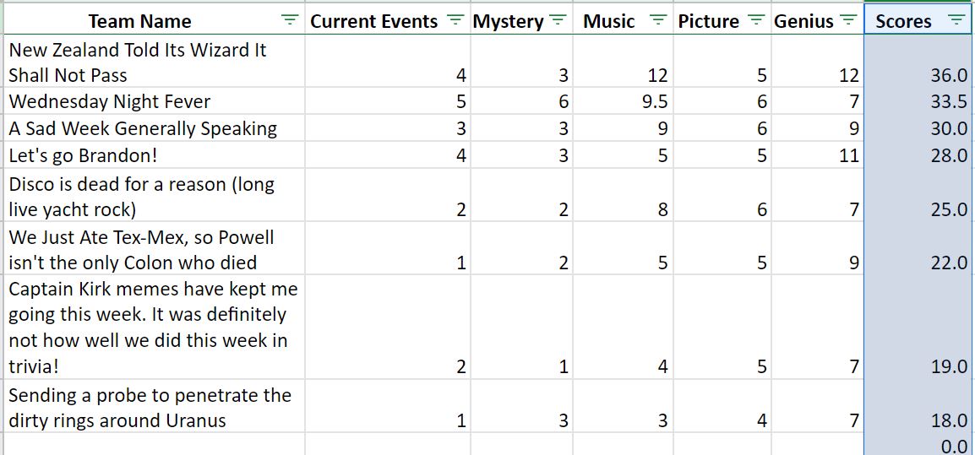Select the Scores header cell
The image size is (975, 455).
[919, 21]
